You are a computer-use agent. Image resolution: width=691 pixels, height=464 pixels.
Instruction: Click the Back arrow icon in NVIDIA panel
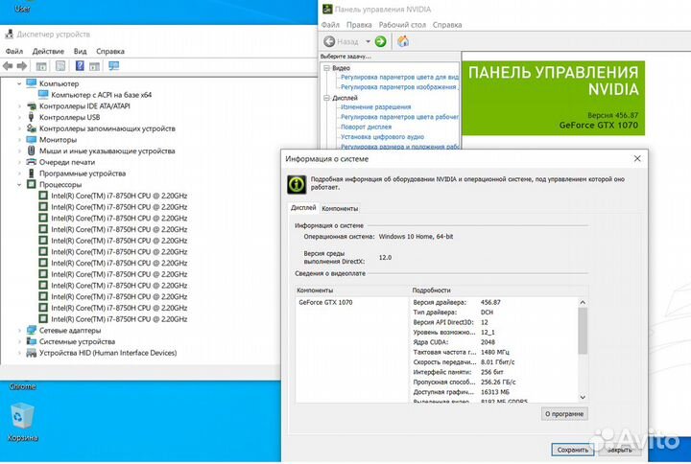[x=329, y=41]
